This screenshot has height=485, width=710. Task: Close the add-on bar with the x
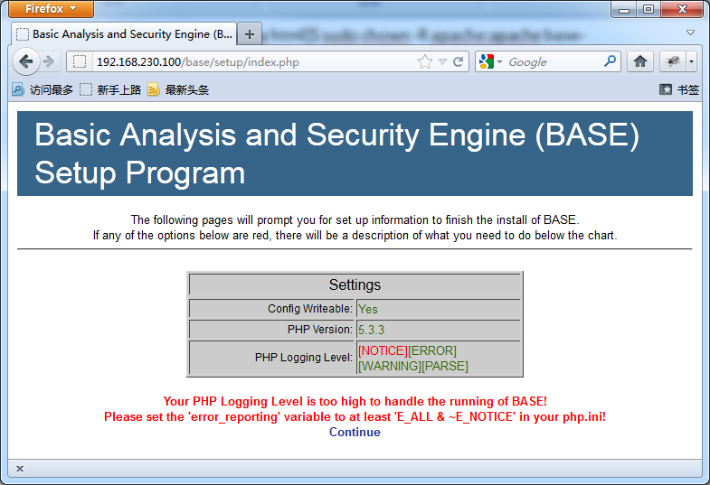(20, 469)
